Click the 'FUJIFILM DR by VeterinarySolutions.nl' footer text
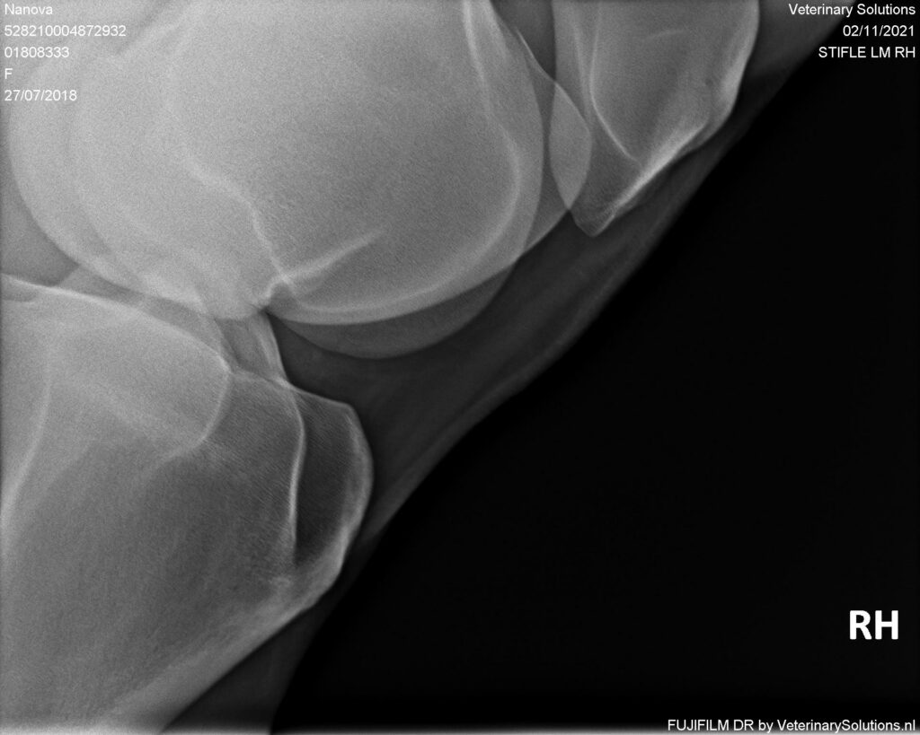 pyautogui.click(x=791, y=725)
